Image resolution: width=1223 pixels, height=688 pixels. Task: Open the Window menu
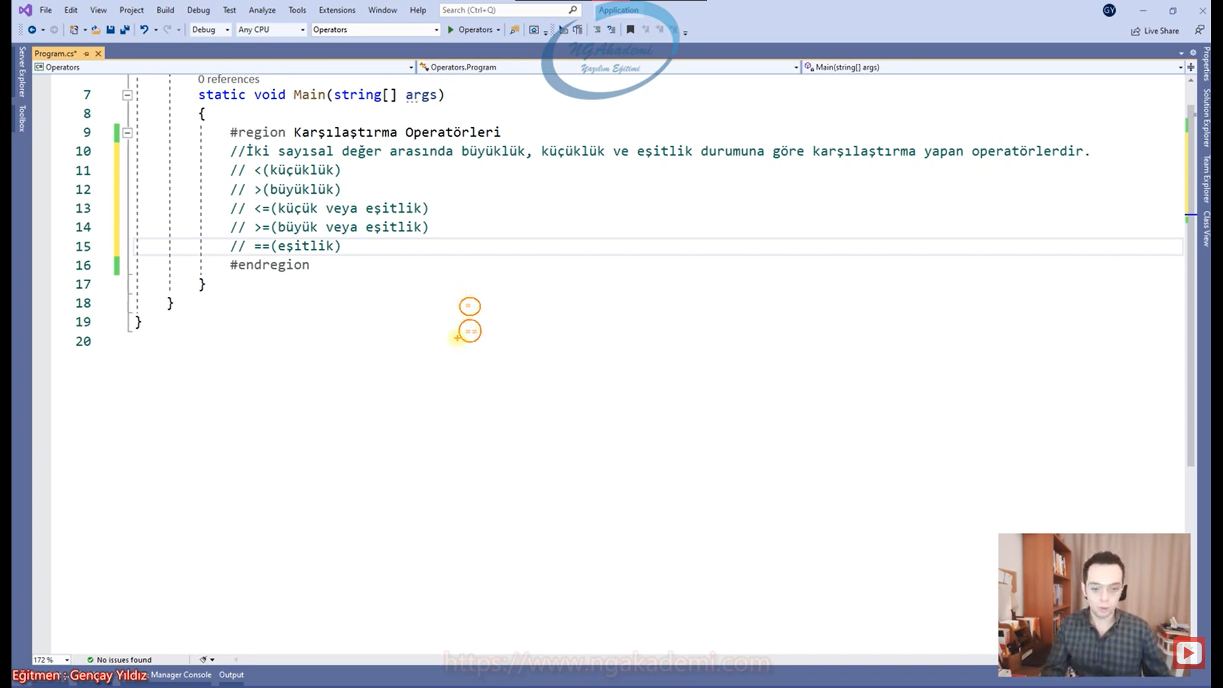point(382,10)
